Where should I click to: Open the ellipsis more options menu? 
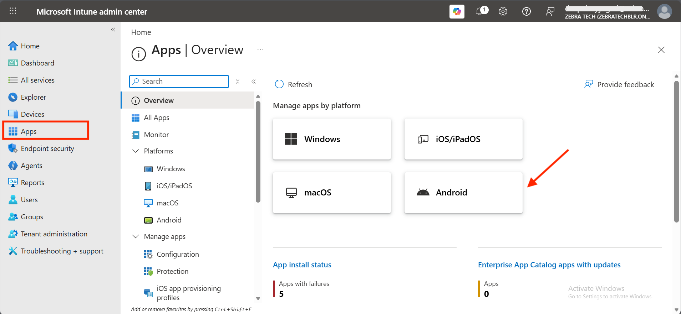[260, 50]
